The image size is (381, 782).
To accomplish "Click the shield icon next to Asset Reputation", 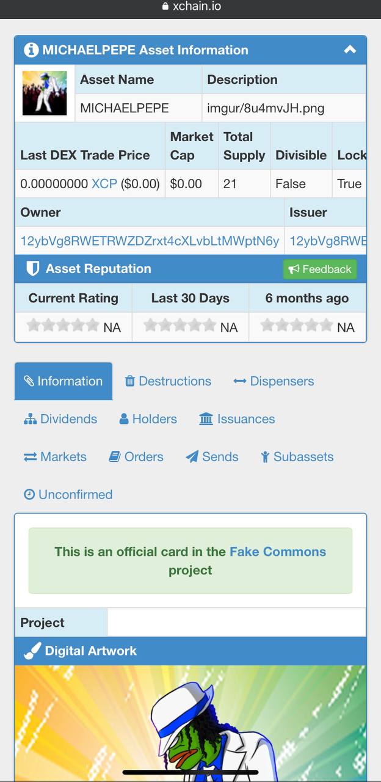I will [x=33, y=269].
